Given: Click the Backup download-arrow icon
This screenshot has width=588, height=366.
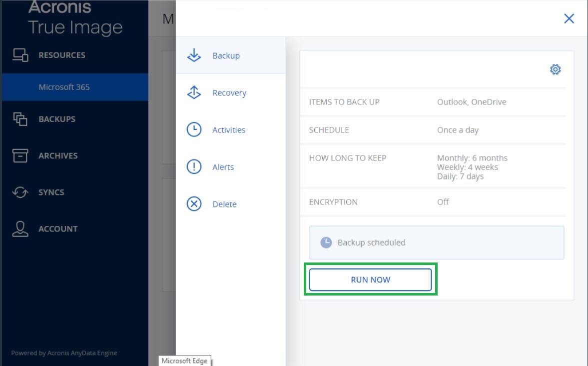Looking at the screenshot, I should coord(194,55).
